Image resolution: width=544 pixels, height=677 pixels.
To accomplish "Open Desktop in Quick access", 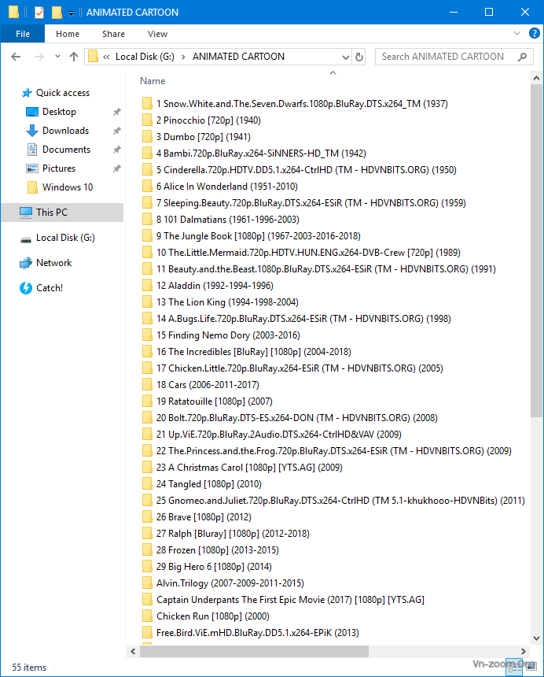I will (59, 112).
